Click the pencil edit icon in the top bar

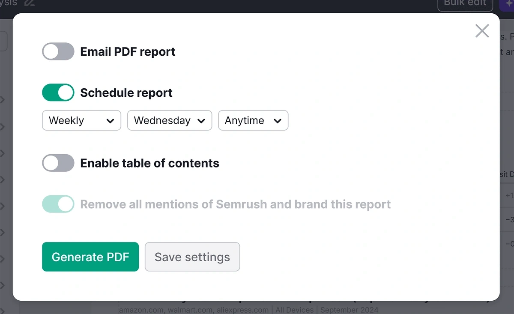(30, 3)
